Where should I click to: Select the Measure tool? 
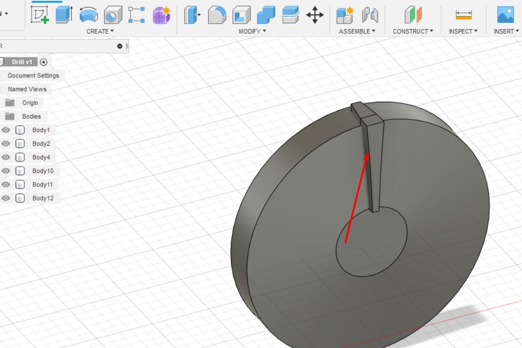click(464, 15)
